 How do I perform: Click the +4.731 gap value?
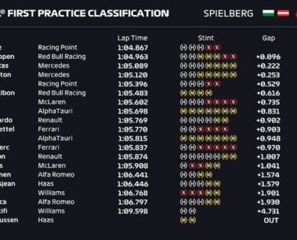[268, 211]
